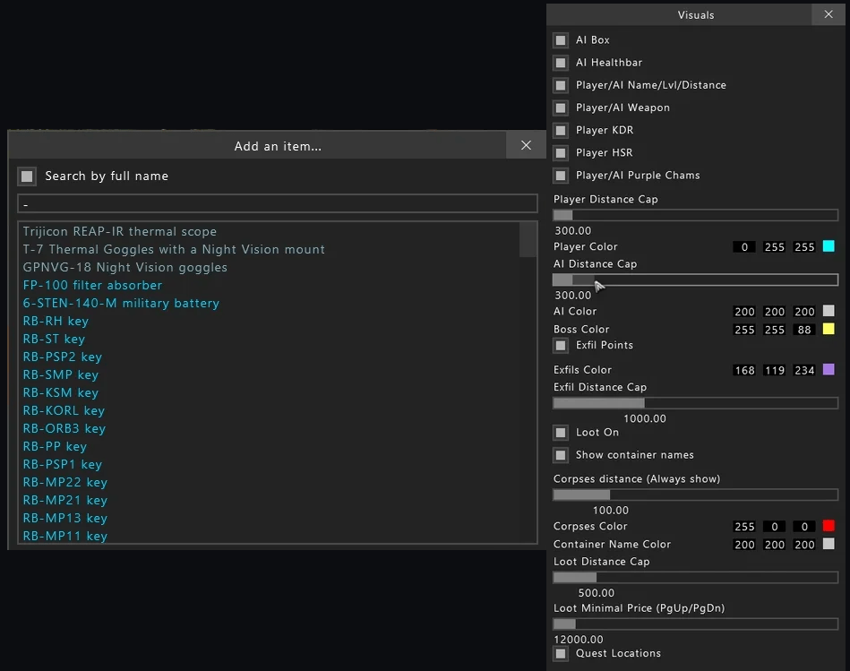Toggle Exfil Points checkbox
Image resolution: width=850 pixels, height=671 pixels.
561,345
